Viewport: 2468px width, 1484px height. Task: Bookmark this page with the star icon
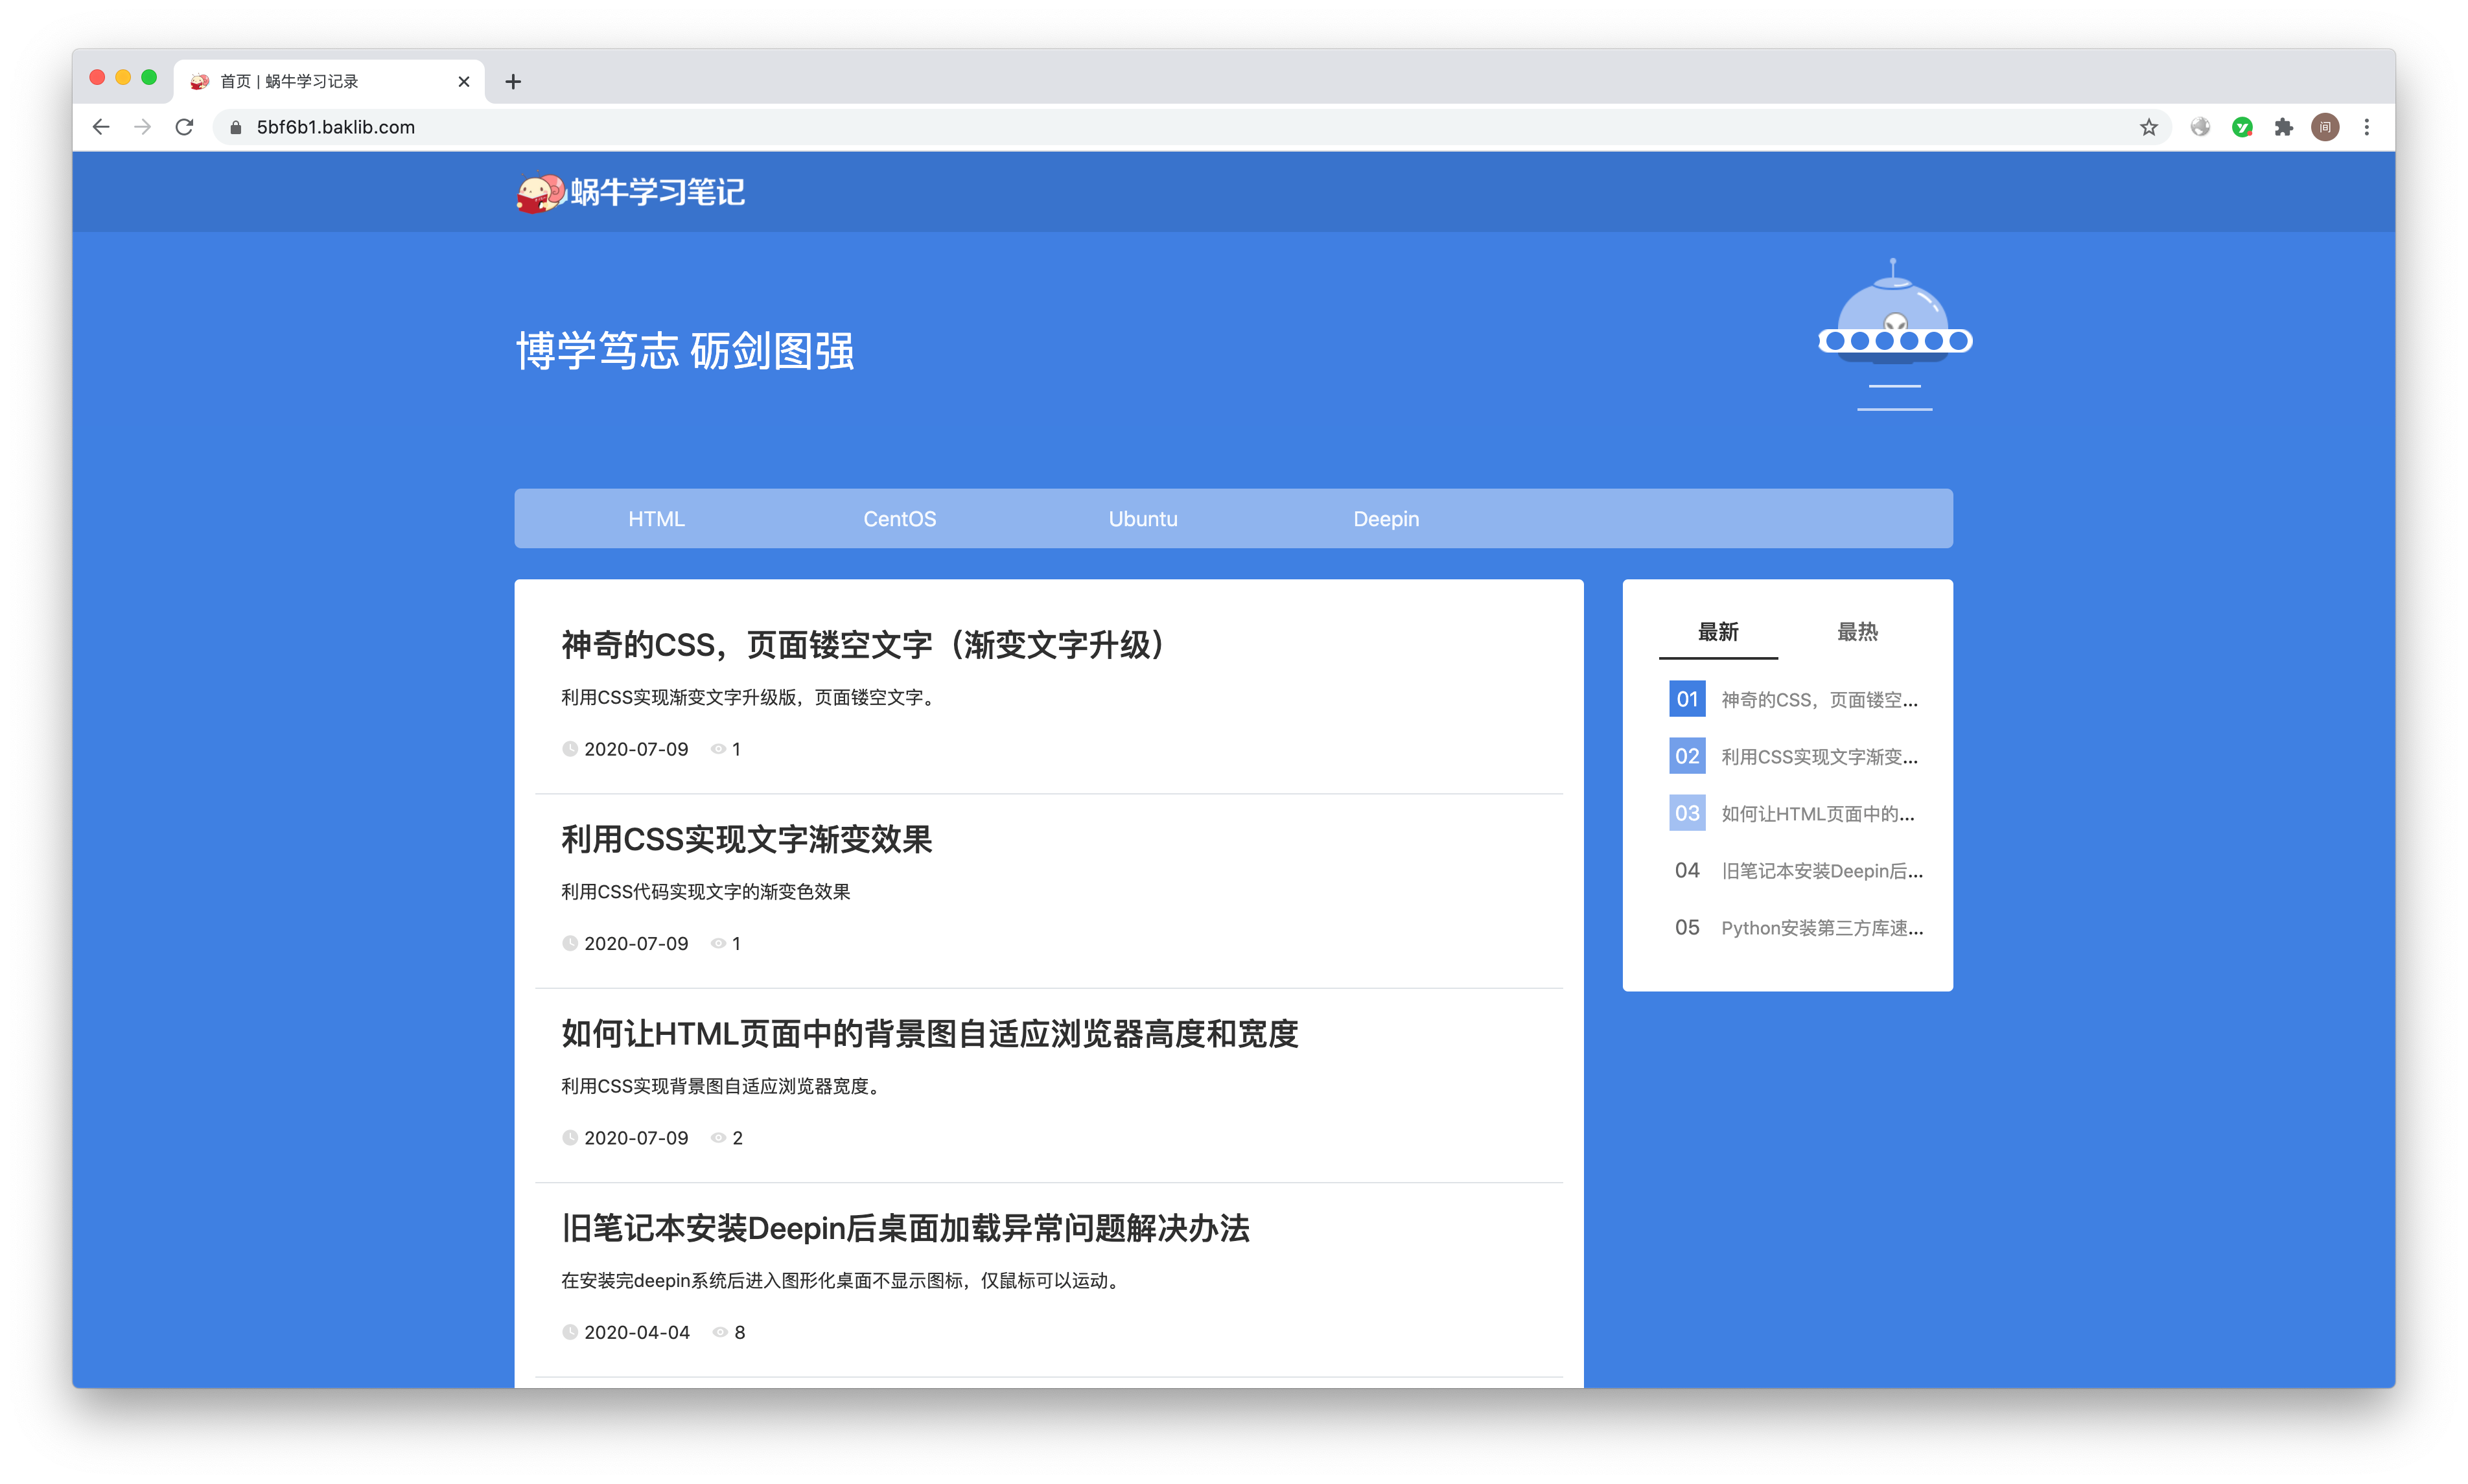pos(2148,127)
